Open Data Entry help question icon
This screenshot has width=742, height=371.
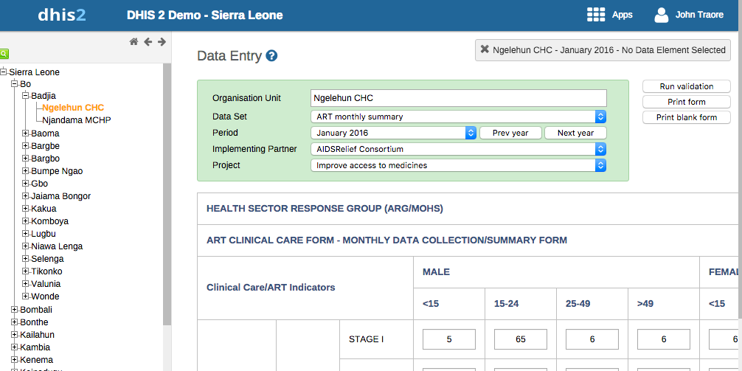pos(271,56)
